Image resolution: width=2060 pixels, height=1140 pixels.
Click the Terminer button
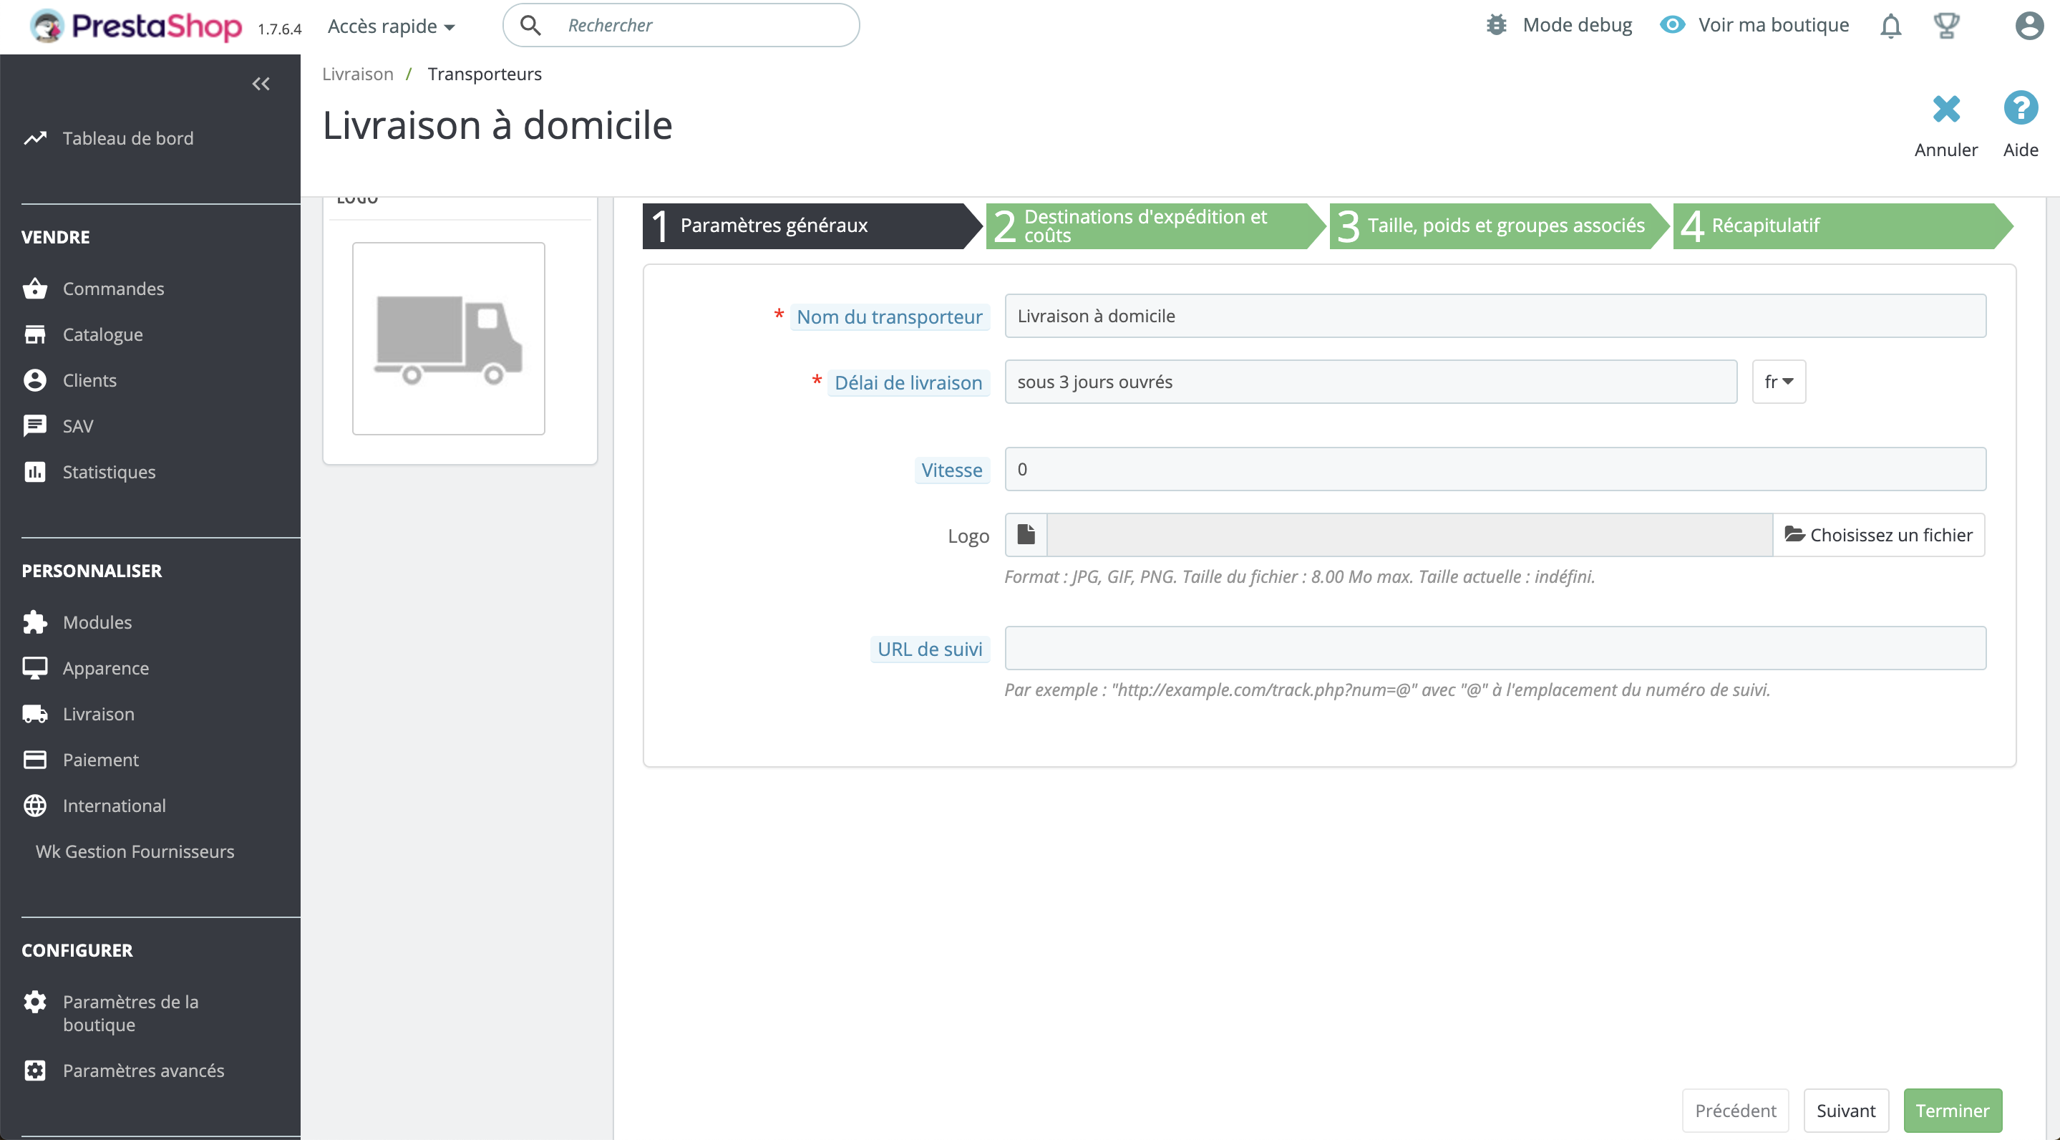pyautogui.click(x=1952, y=1111)
